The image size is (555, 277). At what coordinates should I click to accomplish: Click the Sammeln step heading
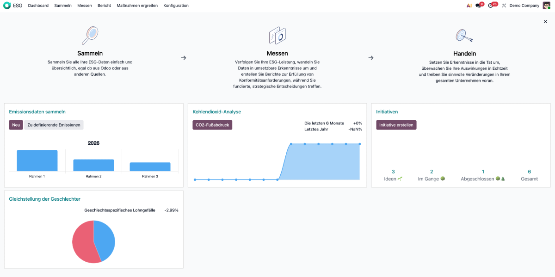tap(90, 53)
